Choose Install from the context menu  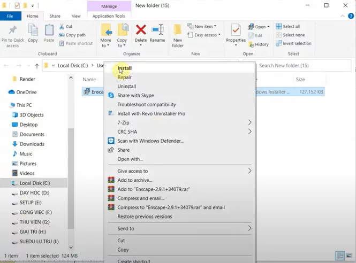tap(124, 68)
